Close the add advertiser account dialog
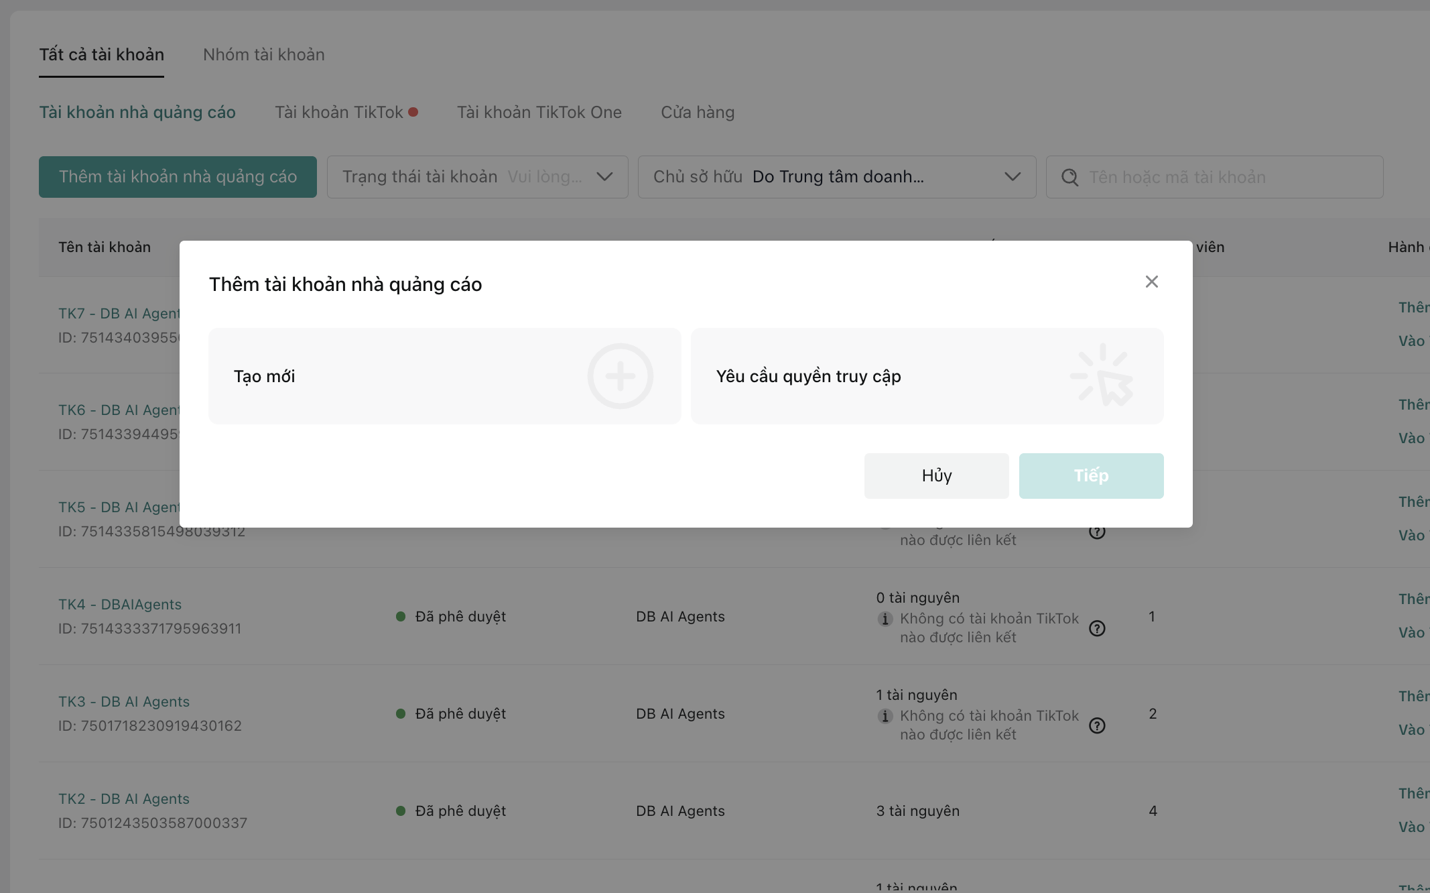Image resolution: width=1430 pixels, height=893 pixels. pyautogui.click(x=1151, y=282)
